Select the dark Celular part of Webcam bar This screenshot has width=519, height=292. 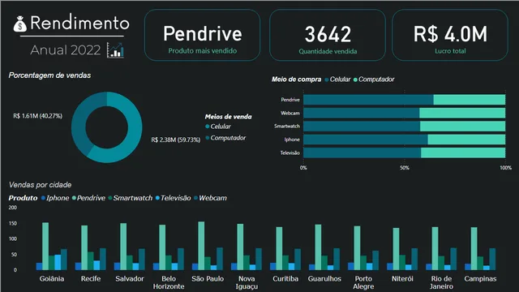click(362, 113)
